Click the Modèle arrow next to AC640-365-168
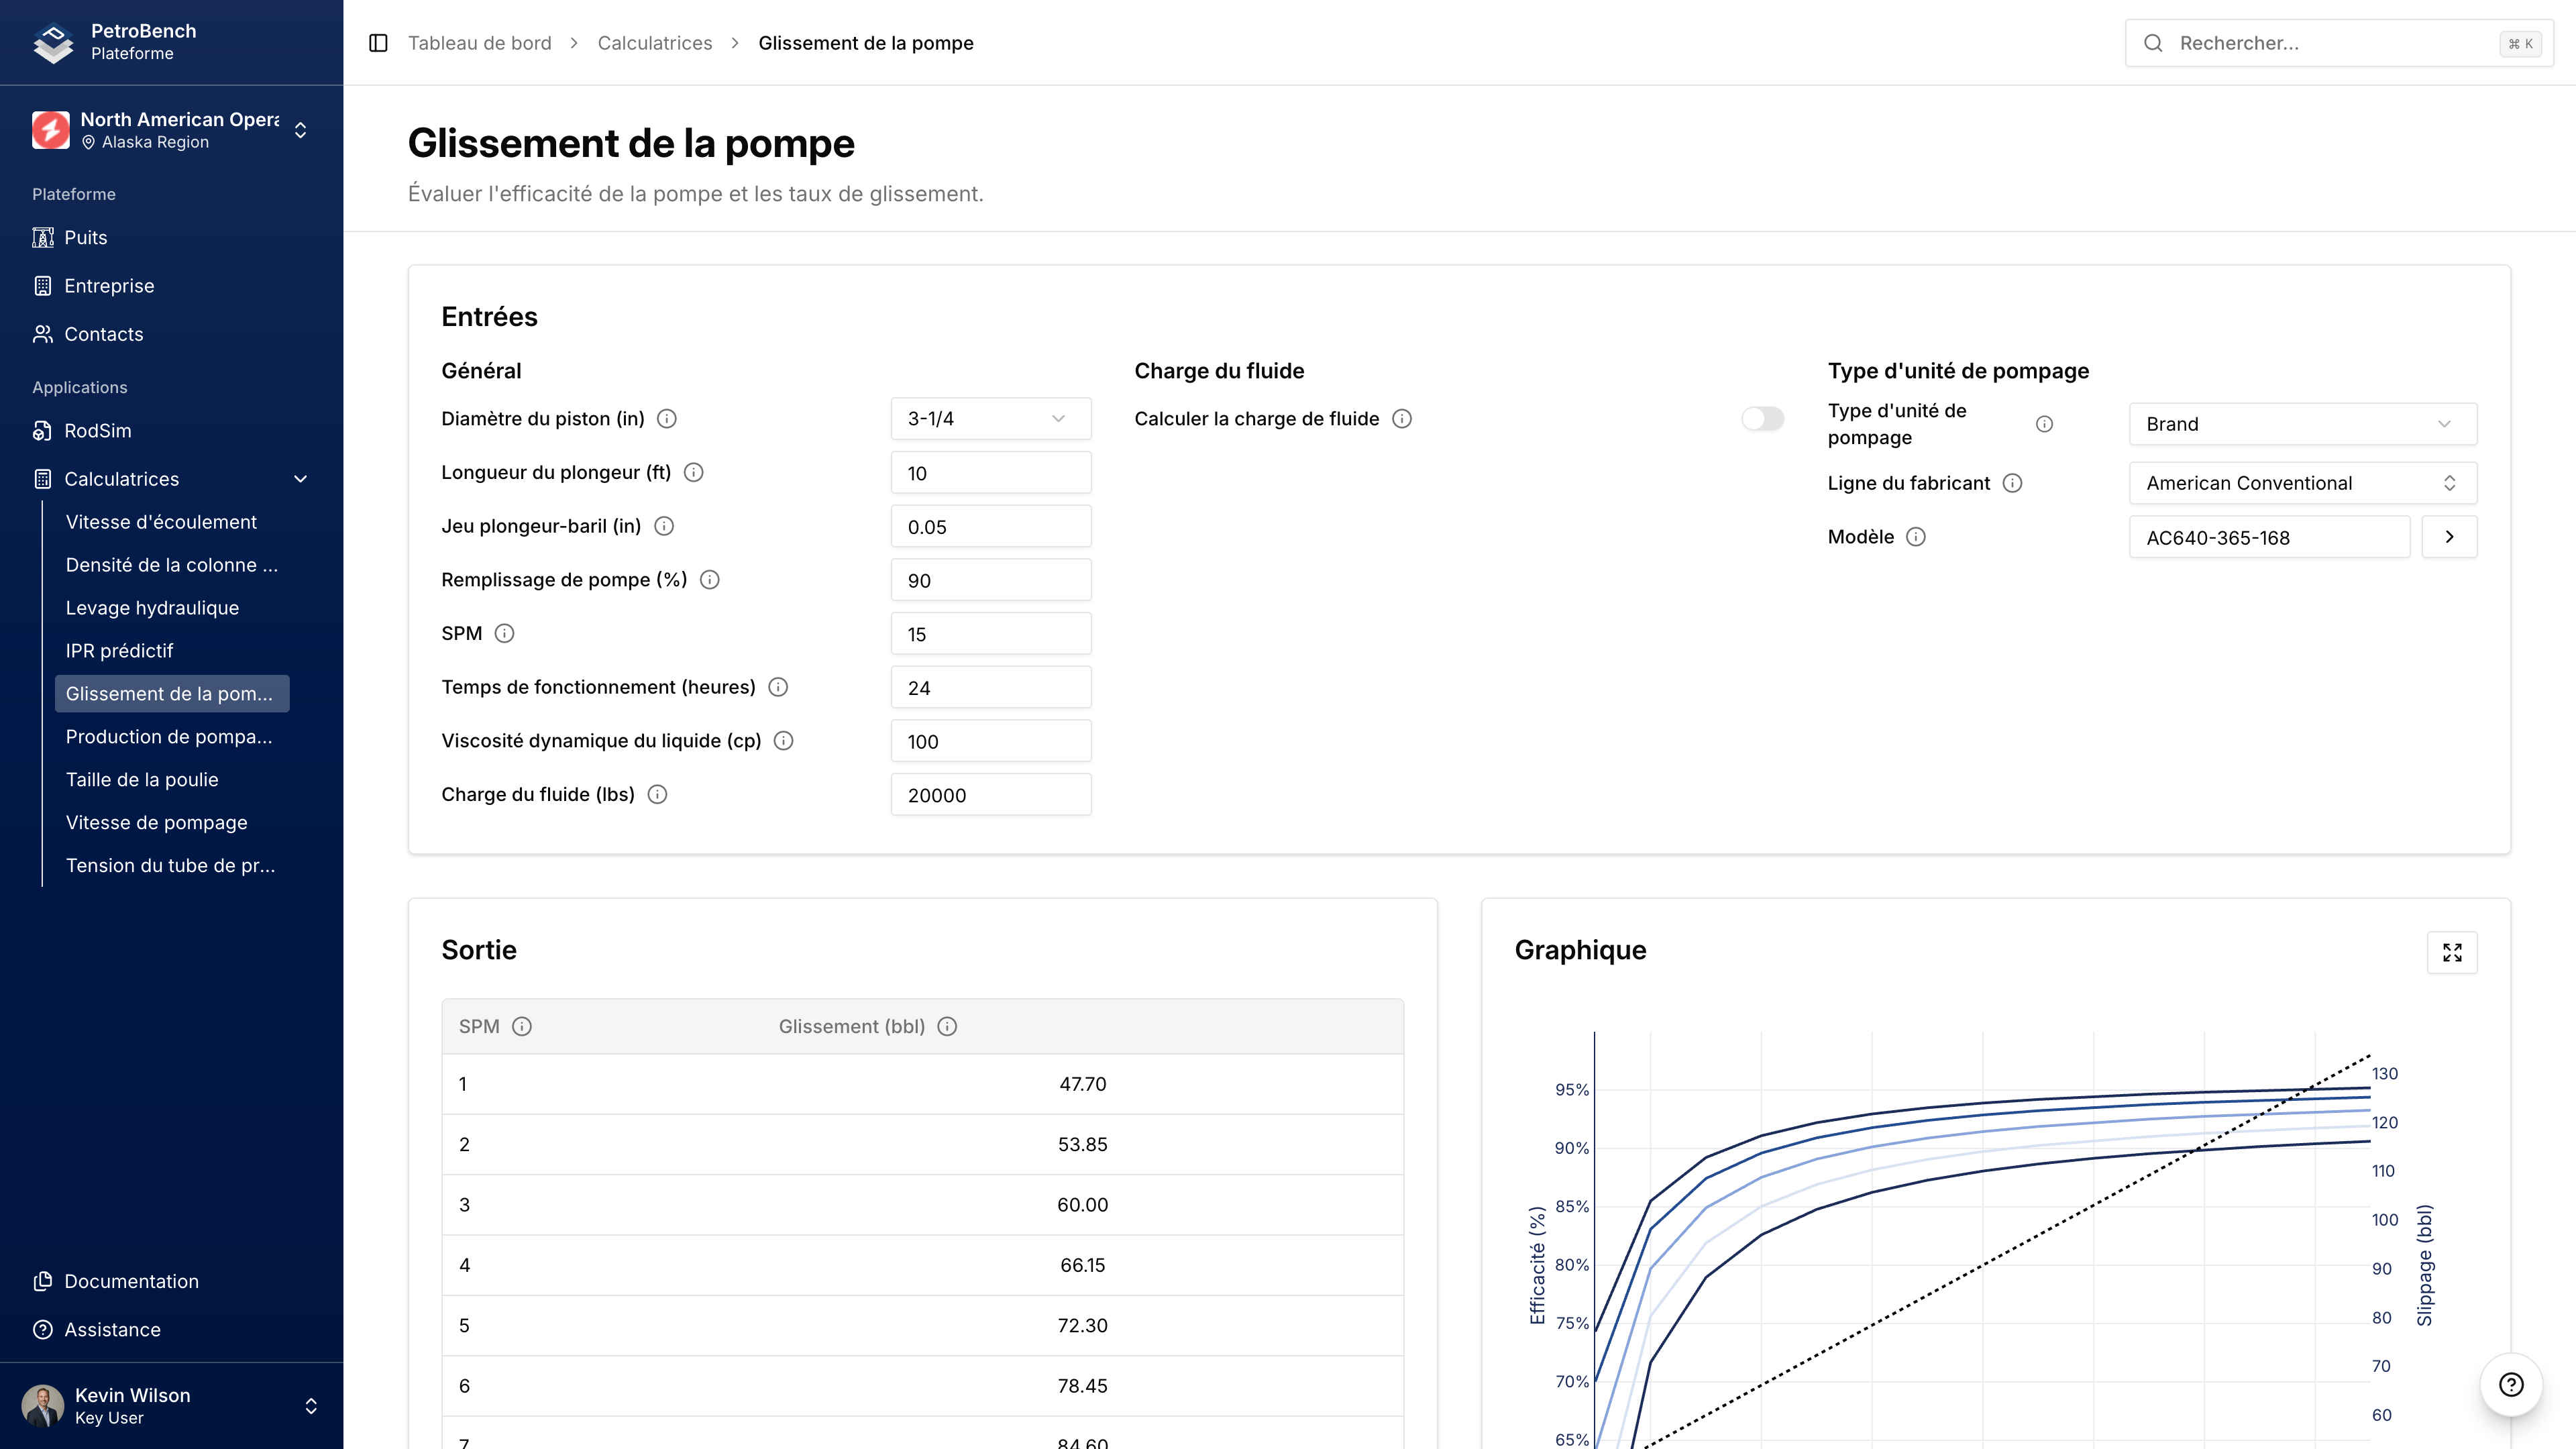The image size is (2576, 1449). click(2449, 536)
